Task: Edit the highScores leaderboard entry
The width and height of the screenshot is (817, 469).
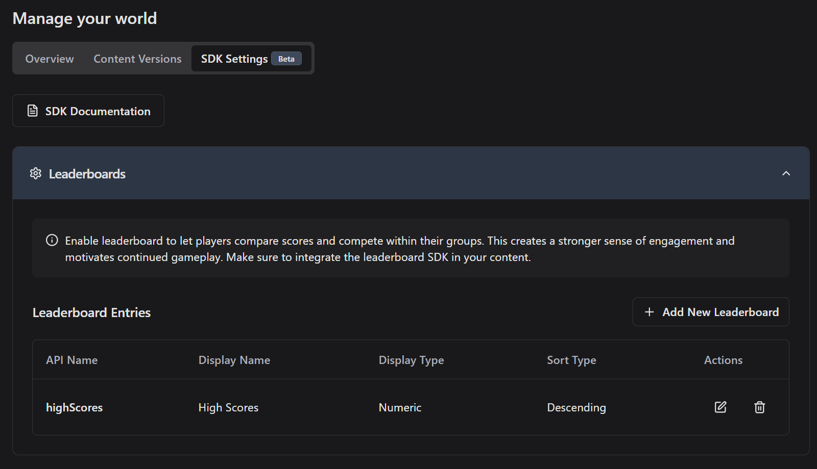Action: (720, 407)
